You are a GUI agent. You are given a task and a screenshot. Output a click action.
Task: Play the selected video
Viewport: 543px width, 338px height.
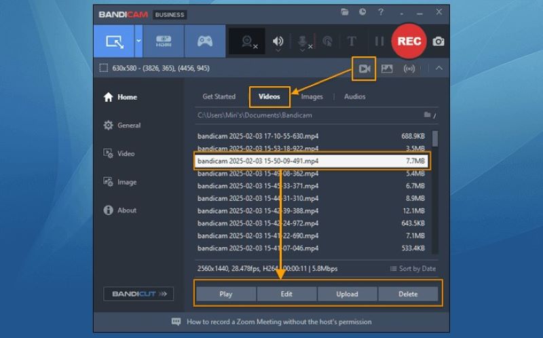coord(226,294)
